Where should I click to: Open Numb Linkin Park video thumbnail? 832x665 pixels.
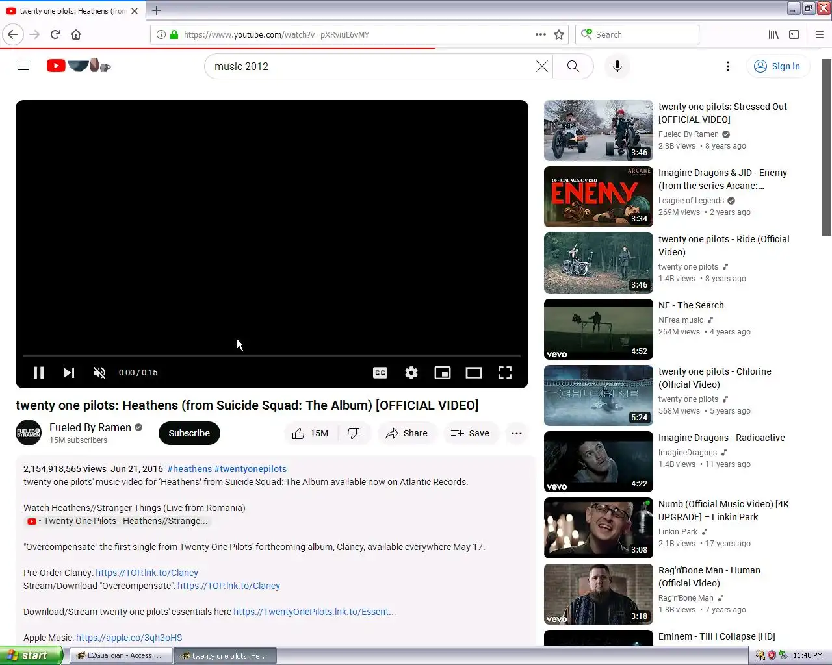tap(599, 528)
